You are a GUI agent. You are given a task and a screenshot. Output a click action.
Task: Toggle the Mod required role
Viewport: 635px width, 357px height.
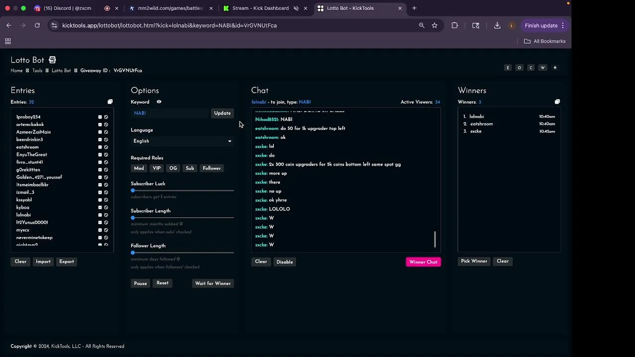[139, 168]
